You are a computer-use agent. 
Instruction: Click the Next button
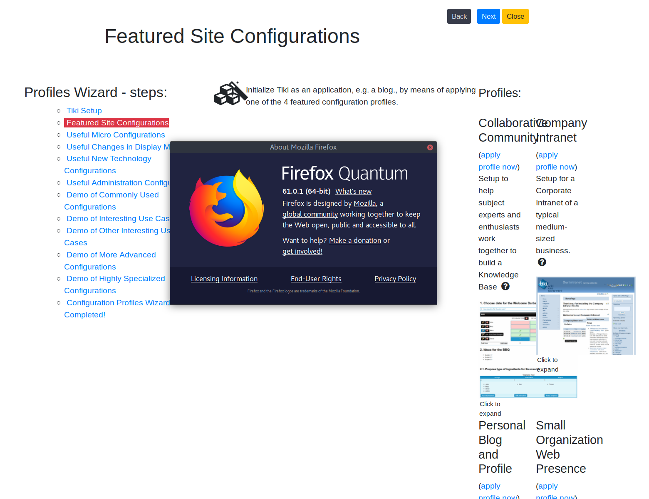click(488, 16)
